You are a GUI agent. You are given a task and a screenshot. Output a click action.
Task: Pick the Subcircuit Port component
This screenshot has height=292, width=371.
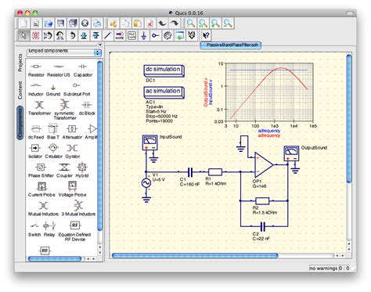point(77,89)
